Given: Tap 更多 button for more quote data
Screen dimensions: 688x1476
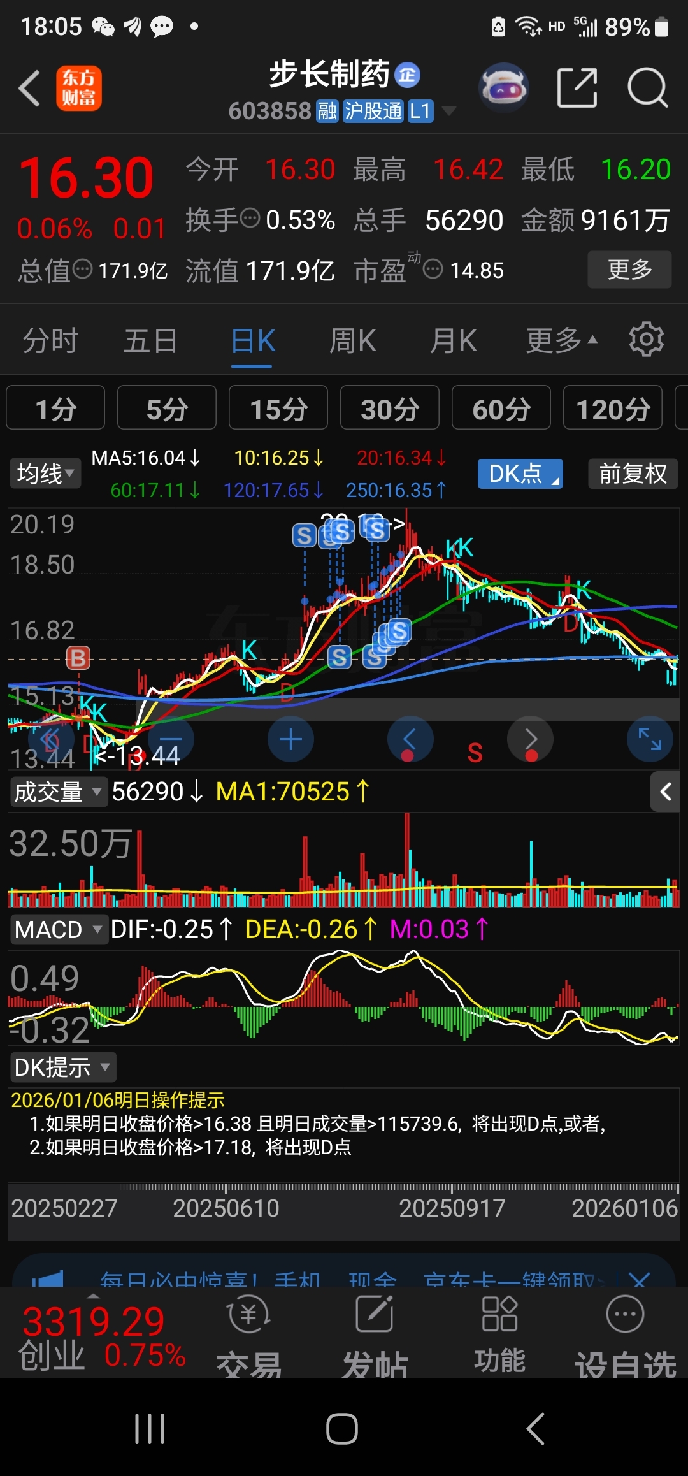Looking at the screenshot, I should click(x=629, y=270).
